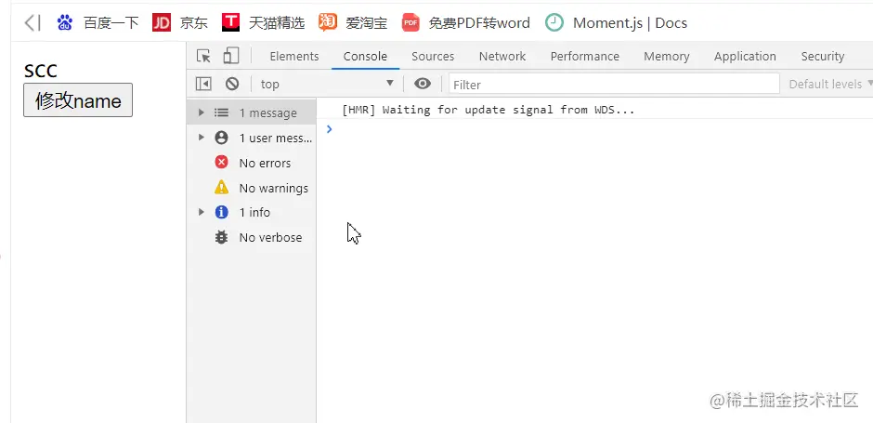Open the Taobao bookmark icon
873x423 pixels.
point(327,22)
